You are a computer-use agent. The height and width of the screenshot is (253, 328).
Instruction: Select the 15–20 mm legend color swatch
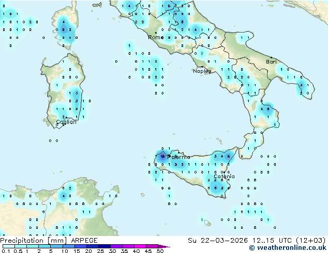[80, 246]
